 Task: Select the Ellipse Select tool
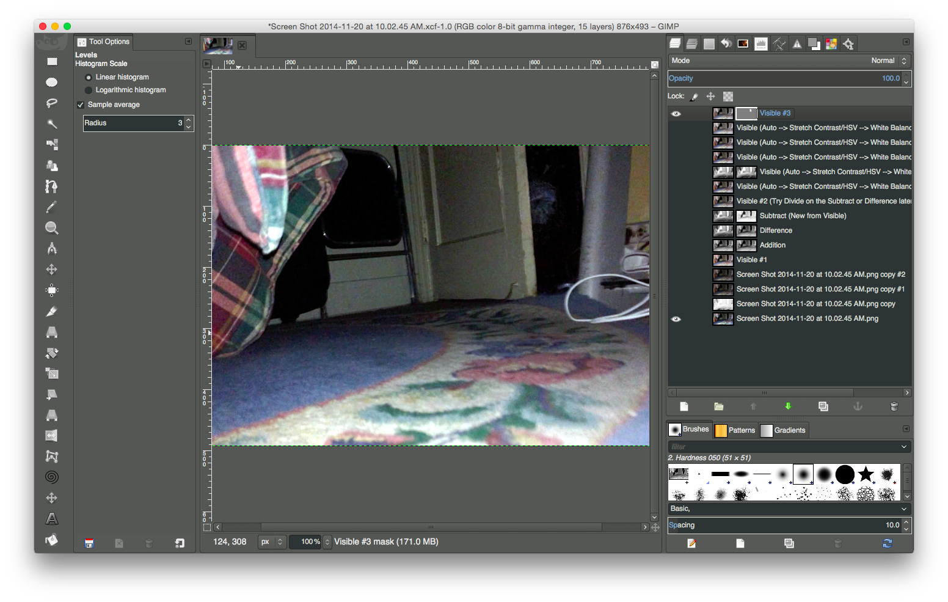pyautogui.click(x=52, y=82)
